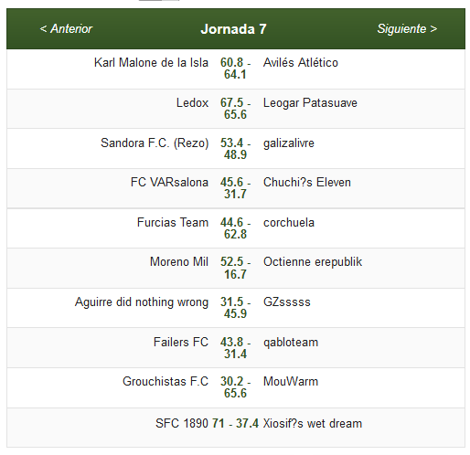Click the Furcias Team name
This screenshot has width=470, height=455.
173,223
